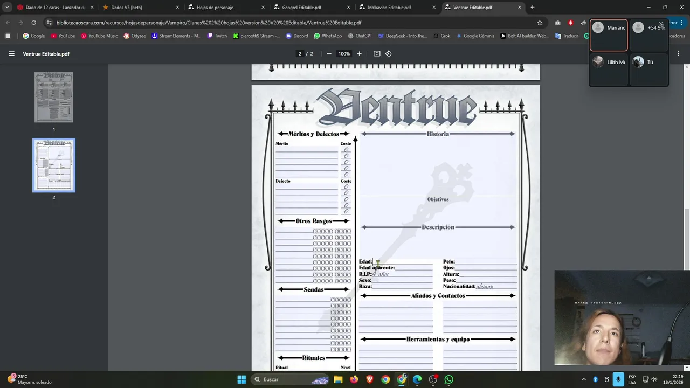Open Windows Start menu
Viewport: 690px width, 388px height.
241,379
